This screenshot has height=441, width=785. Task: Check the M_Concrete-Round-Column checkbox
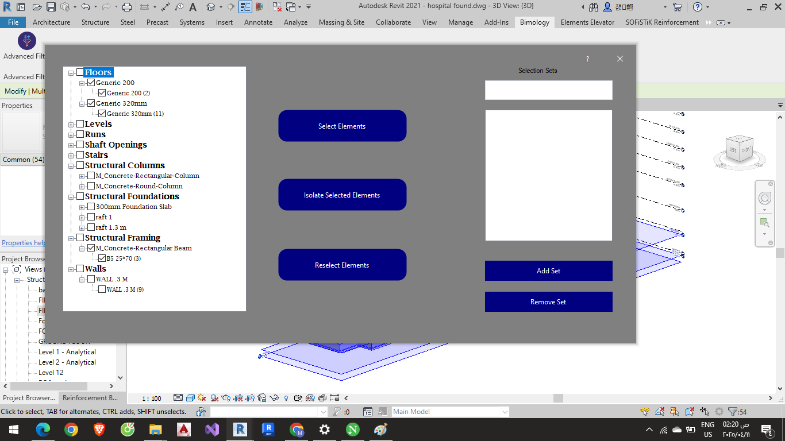pyautogui.click(x=91, y=186)
